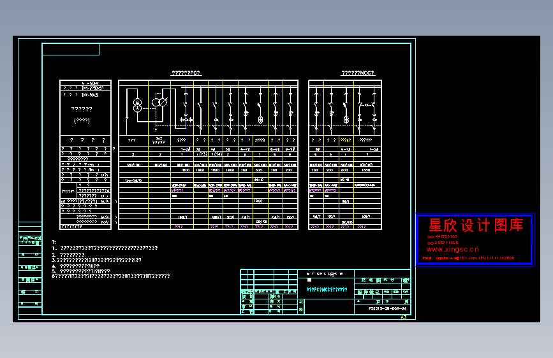Select the yellow-text header cell in MCC table

coord(346,140)
